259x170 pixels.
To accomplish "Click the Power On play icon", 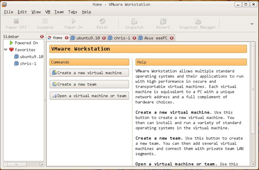I will [74, 21].
